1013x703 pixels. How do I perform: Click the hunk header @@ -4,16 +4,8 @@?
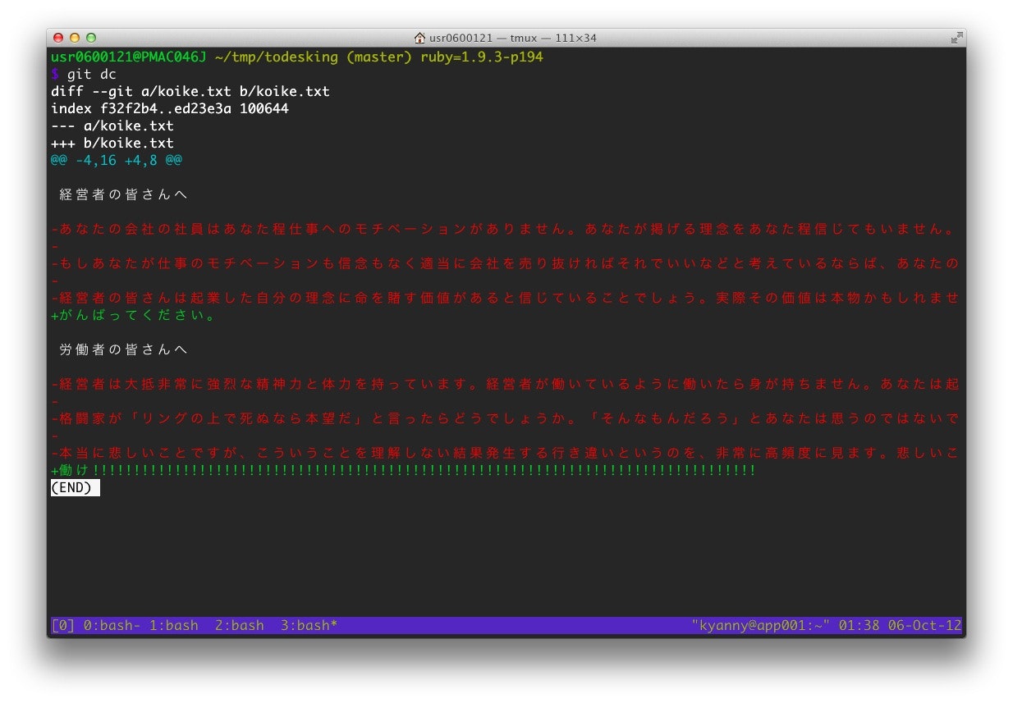(117, 161)
